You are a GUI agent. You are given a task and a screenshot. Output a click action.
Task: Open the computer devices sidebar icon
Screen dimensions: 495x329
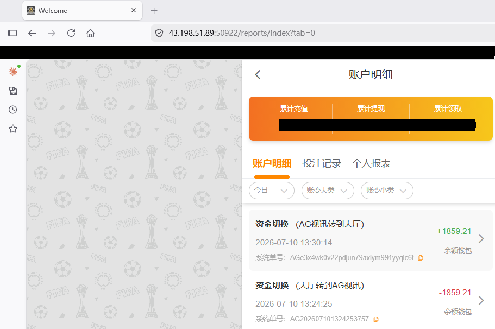coord(13,91)
